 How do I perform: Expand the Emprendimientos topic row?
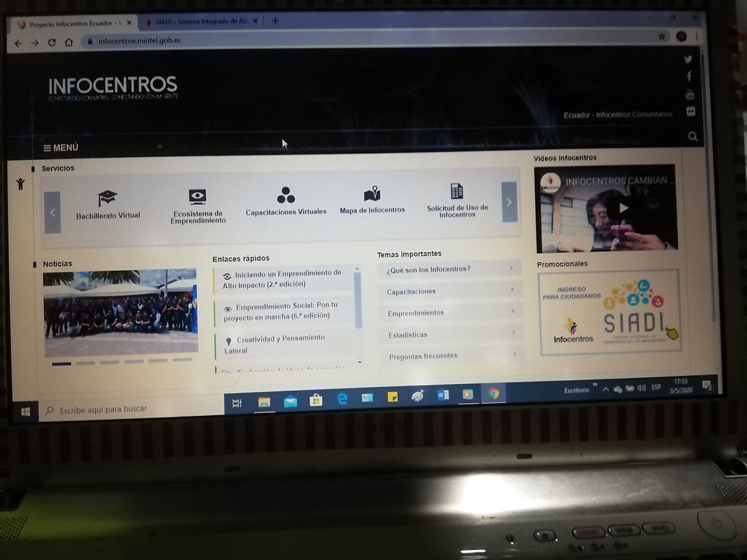pos(450,312)
